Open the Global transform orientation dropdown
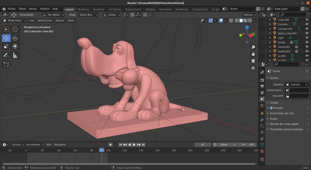Image resolution: width=311 pixels, height=170 pixels. [x=112, y=15]
